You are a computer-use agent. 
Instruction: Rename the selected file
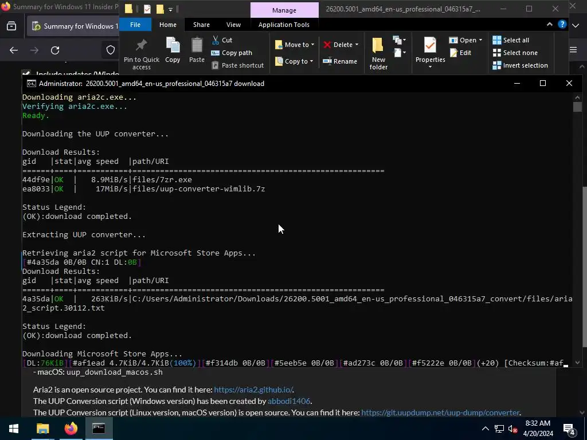click(340, 61)
